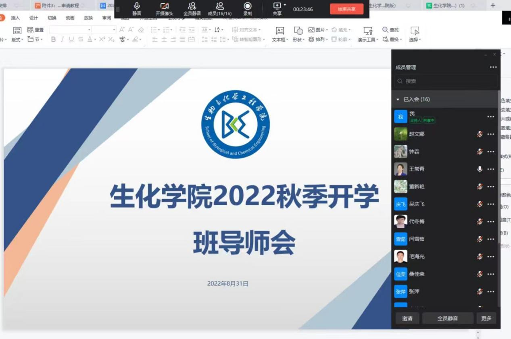The image size is (511, 339).
Task: Open 演示工具 presentation tools icon
Action: tap(367, 31)
